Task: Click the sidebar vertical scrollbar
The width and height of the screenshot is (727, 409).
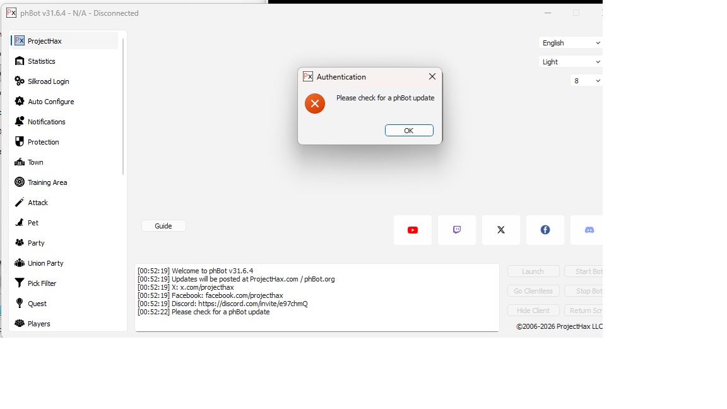Action: click(123, 107)
